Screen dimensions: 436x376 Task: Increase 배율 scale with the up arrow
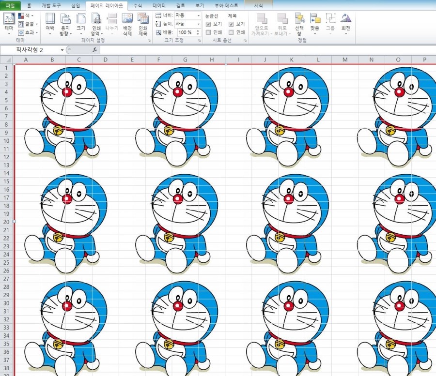click(x=198, y=31)
